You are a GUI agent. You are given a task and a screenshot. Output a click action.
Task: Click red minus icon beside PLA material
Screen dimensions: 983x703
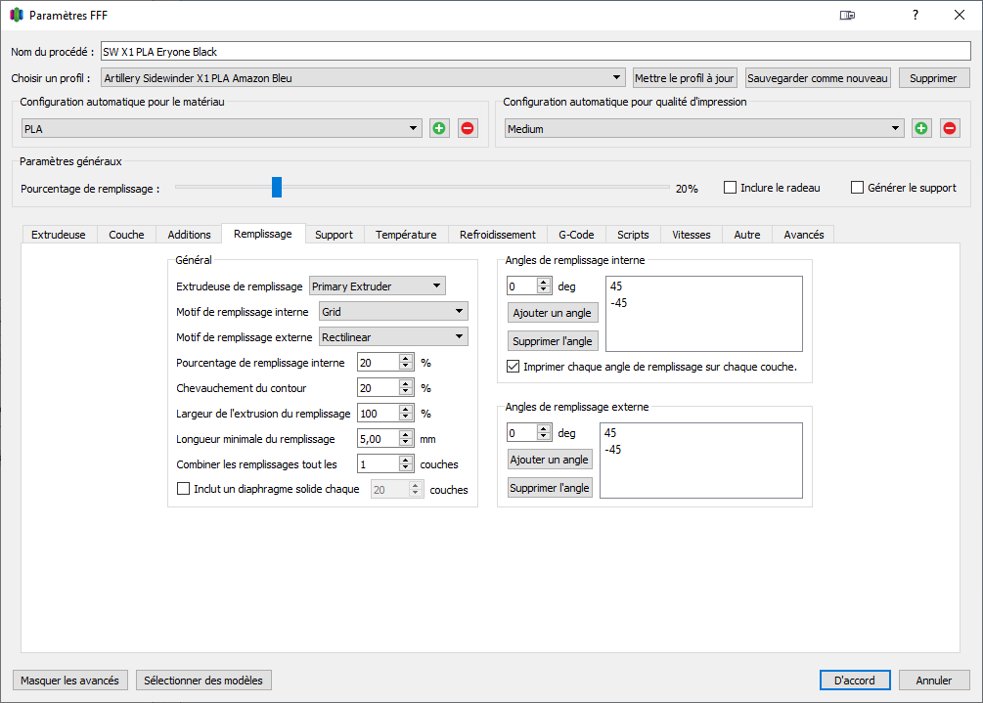(467, 128)
